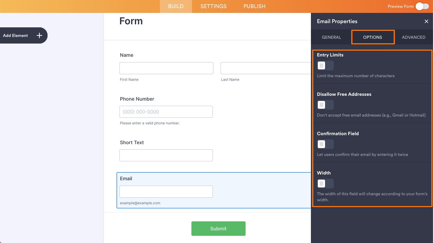Click the Email Properties panel title
Viewport: 434px width, 243px height.
[x=337, y=21]
